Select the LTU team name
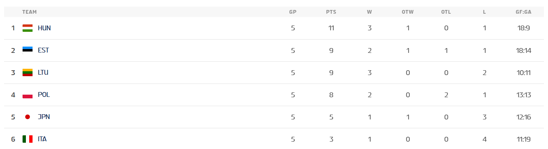Image resolution: width=548 pixels, height=149 pixels. coord(43,72)
